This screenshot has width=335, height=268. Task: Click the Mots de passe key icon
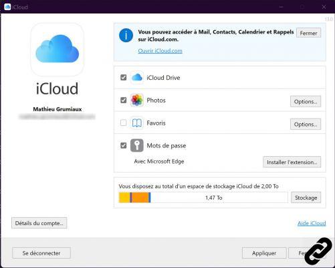click(x=137, y=145)
